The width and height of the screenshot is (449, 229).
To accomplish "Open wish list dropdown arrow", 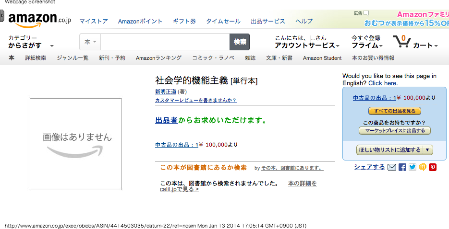I will point(427,150).
